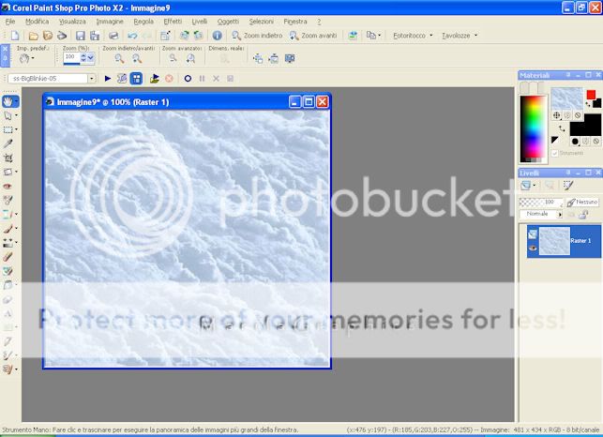Click the small red foreground color swatch
The height and width of the screenshot is (437, 603).
(591, 95)
